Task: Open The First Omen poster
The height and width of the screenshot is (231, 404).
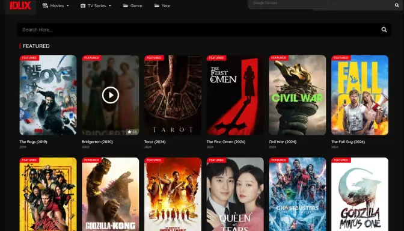Action: [235, 95]
